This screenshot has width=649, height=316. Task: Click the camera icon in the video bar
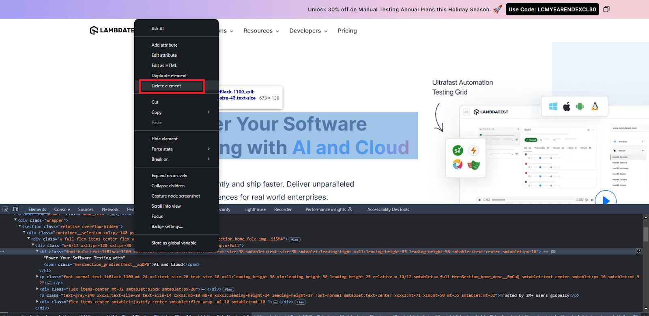[x=587, y=200]
